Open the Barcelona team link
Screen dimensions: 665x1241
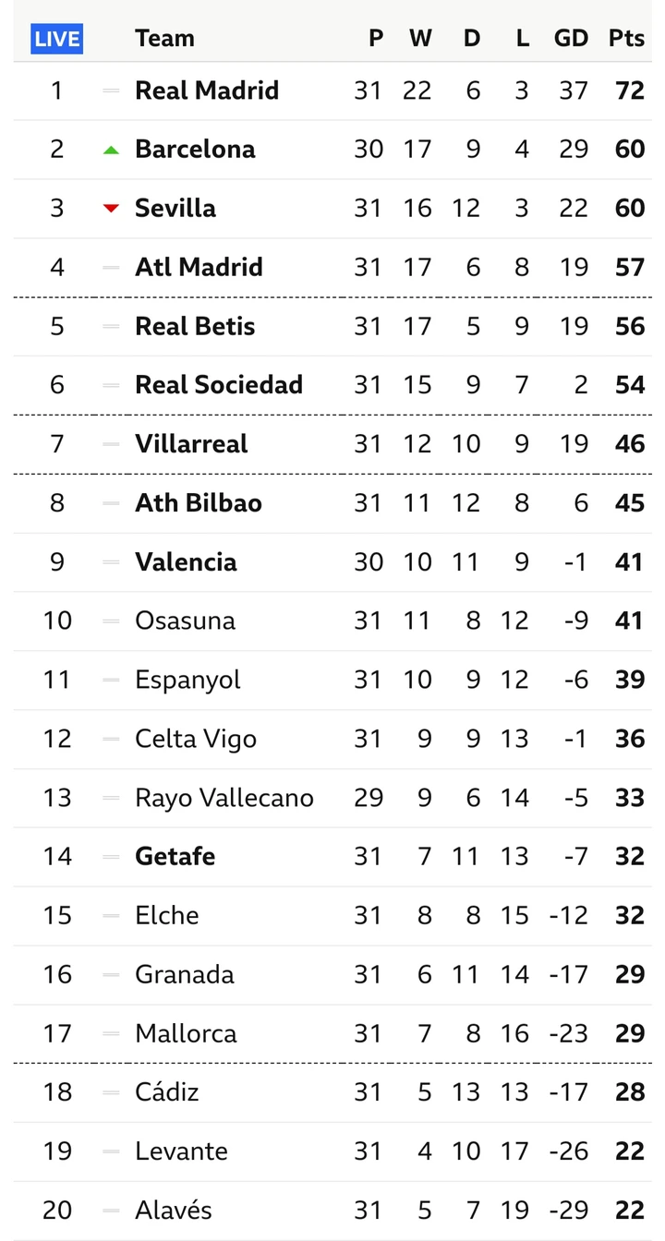pos(195,150)
